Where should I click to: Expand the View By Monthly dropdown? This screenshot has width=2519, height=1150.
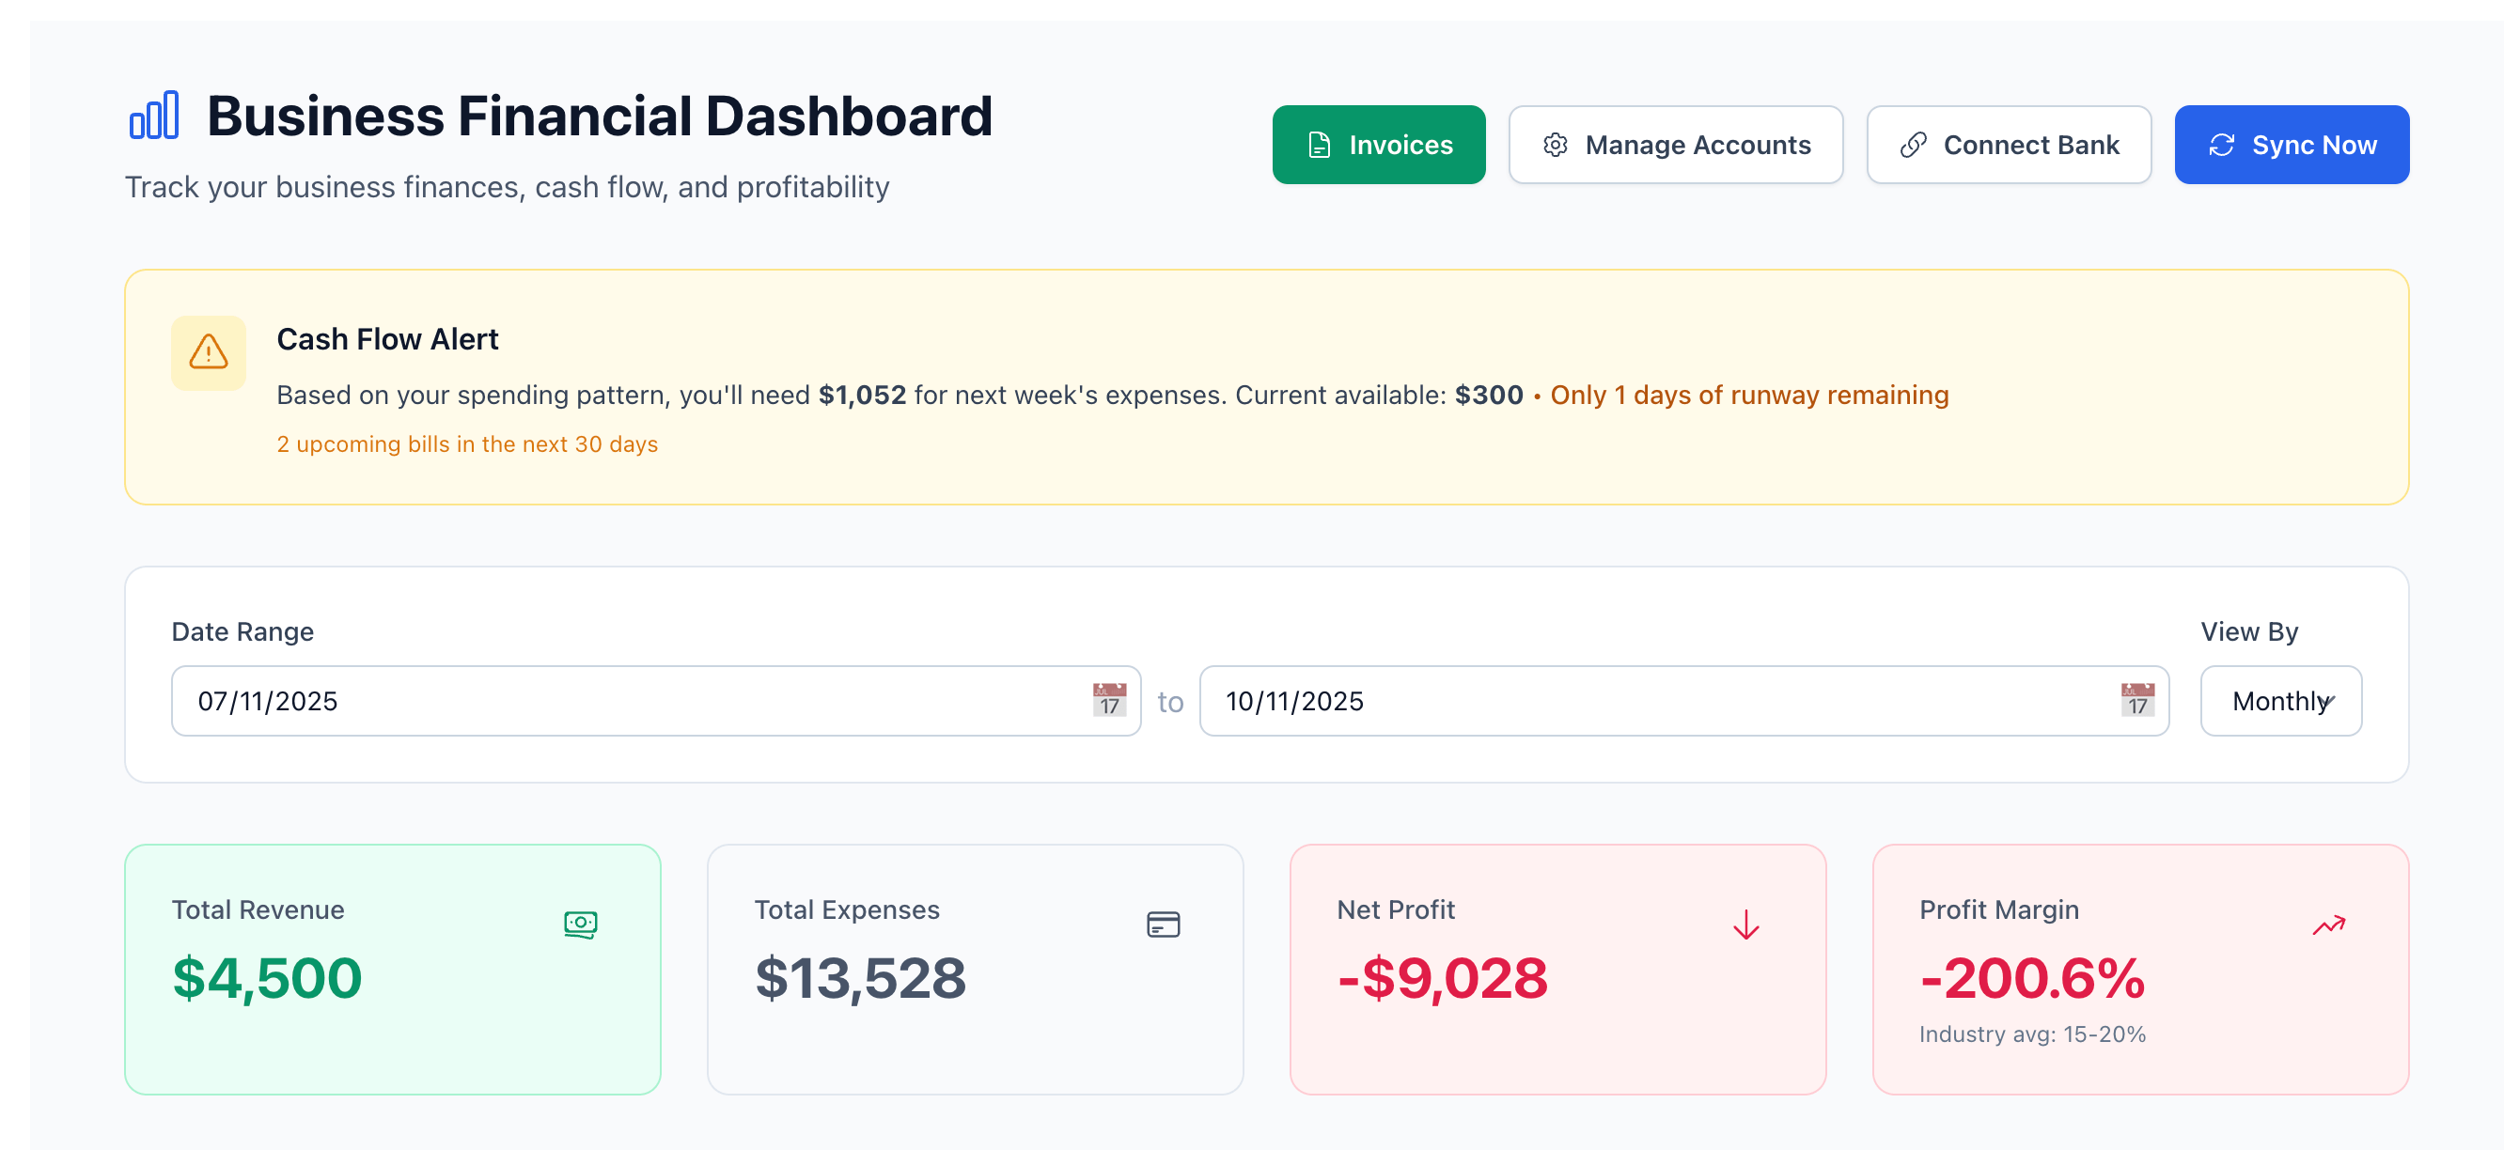click(2280, 701)
